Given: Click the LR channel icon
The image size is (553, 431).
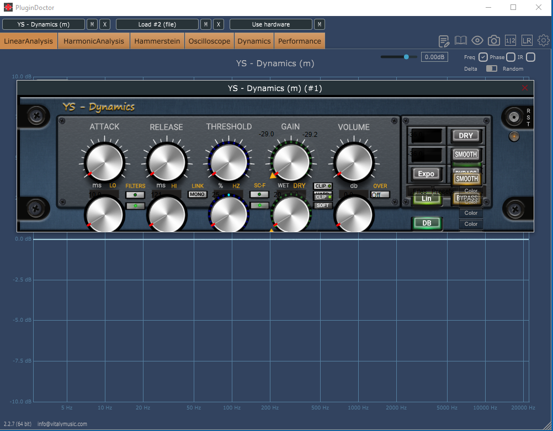Looking at the screenshot, I should point(527,41).
